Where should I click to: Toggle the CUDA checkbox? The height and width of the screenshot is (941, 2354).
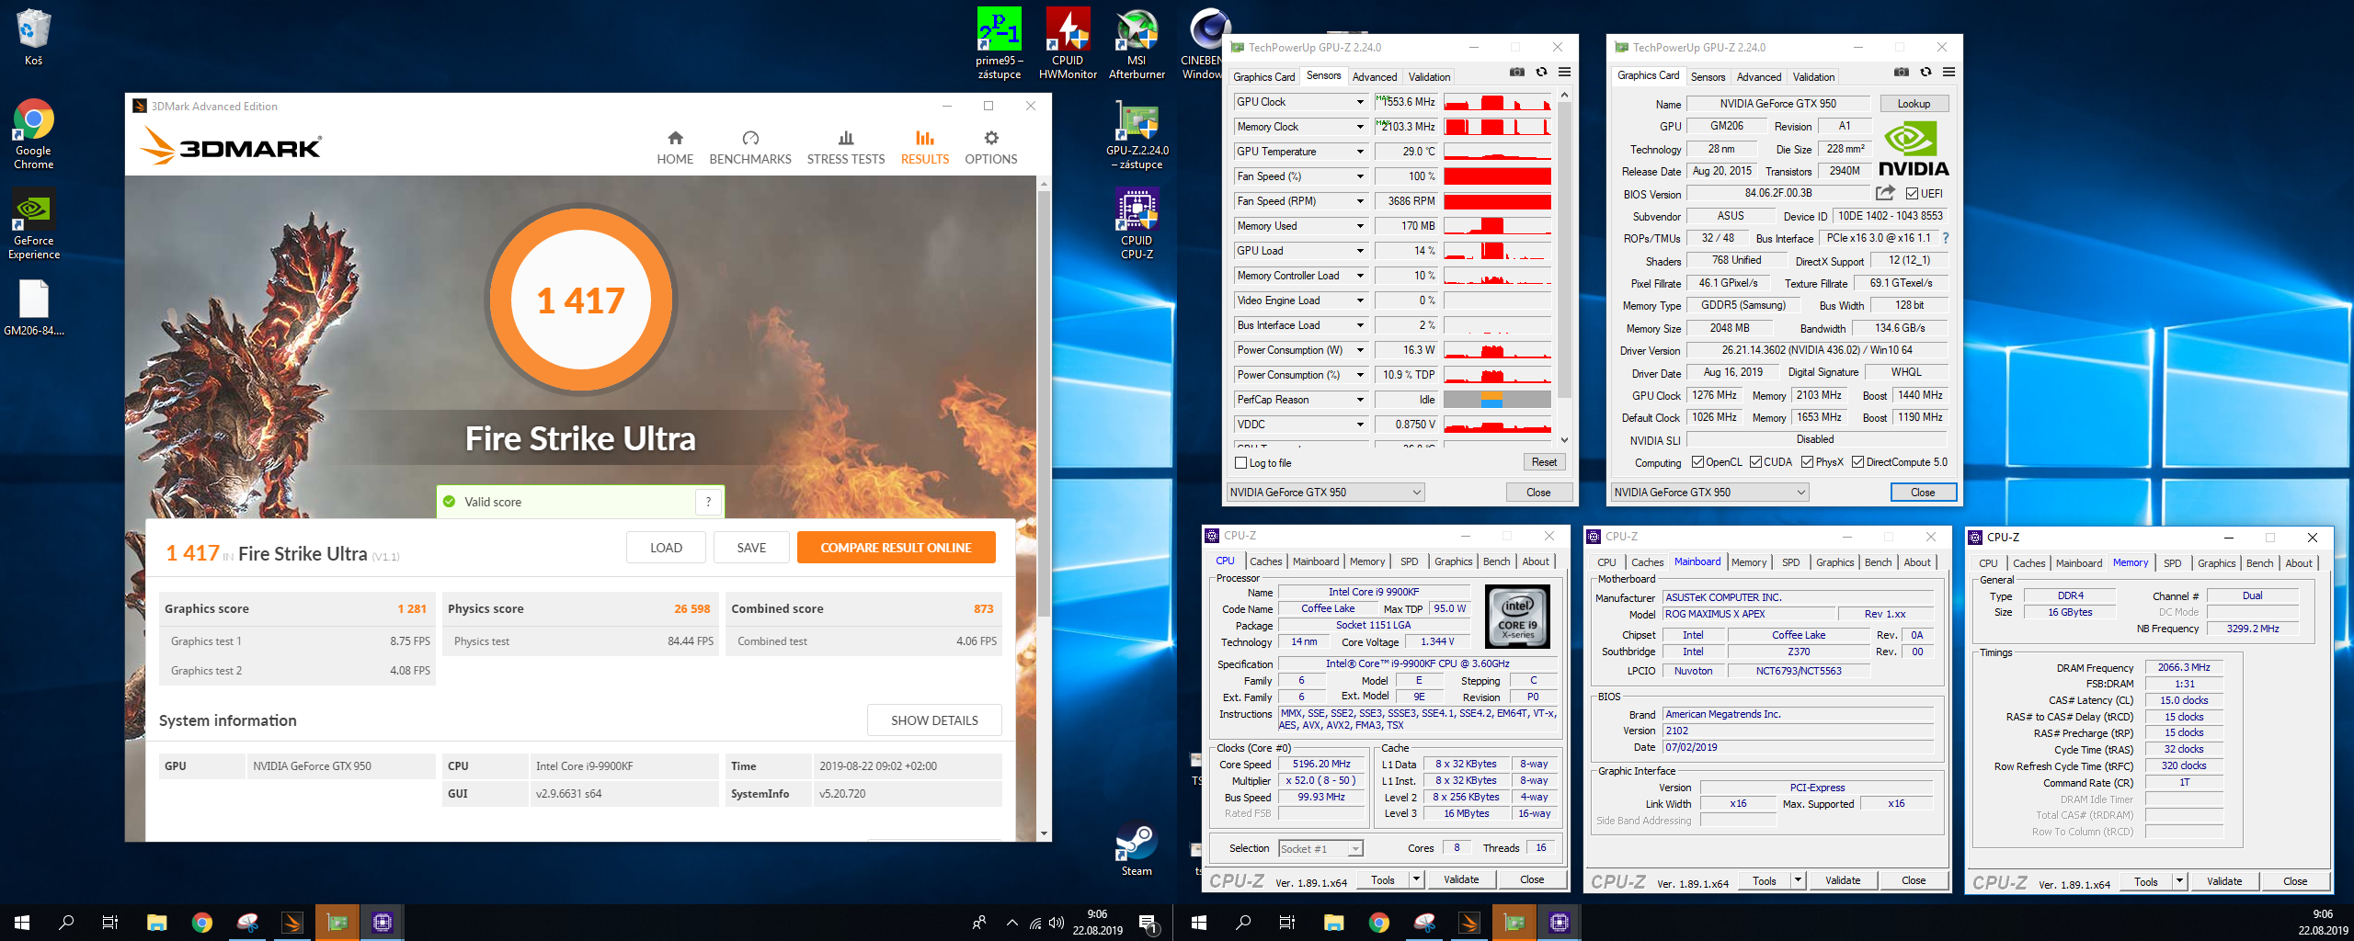pyautogui.click(x=1756, y=462)
